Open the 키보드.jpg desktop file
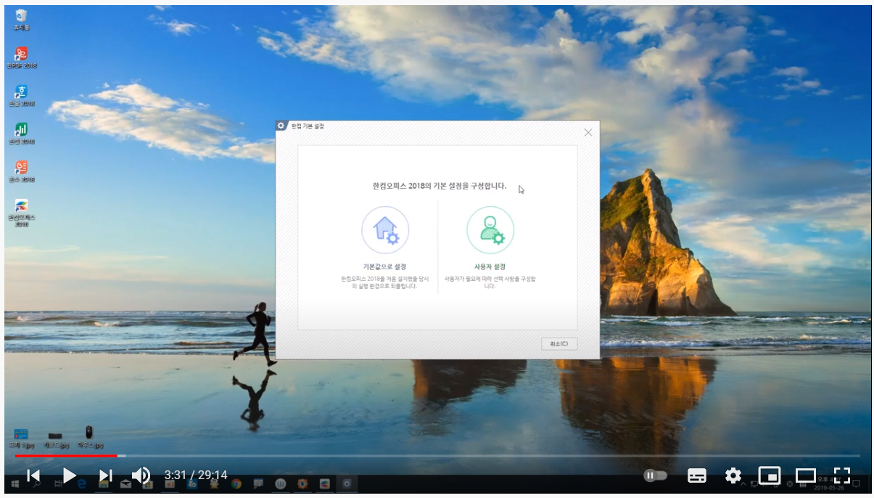This screenshot has height=498, width=874. pyautogui.click(x=55, y=440)
